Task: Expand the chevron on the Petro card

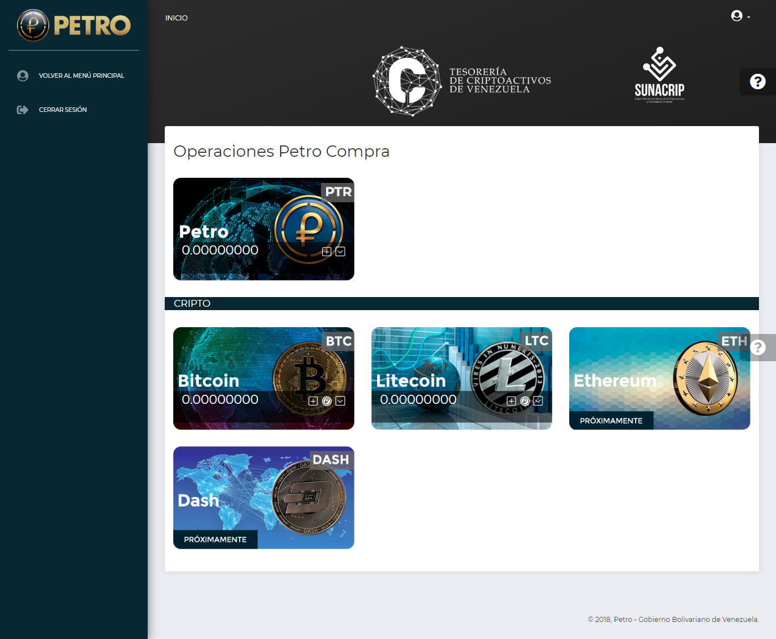Action: [340, 252]
